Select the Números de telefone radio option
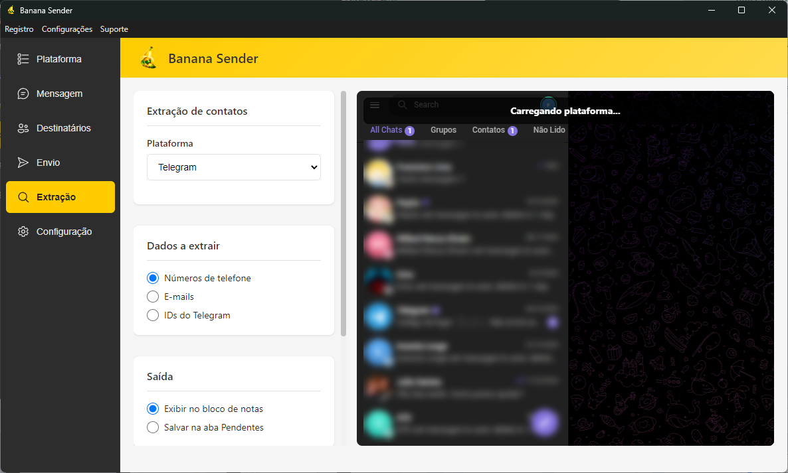788x473 pixels. coord(153,278)
